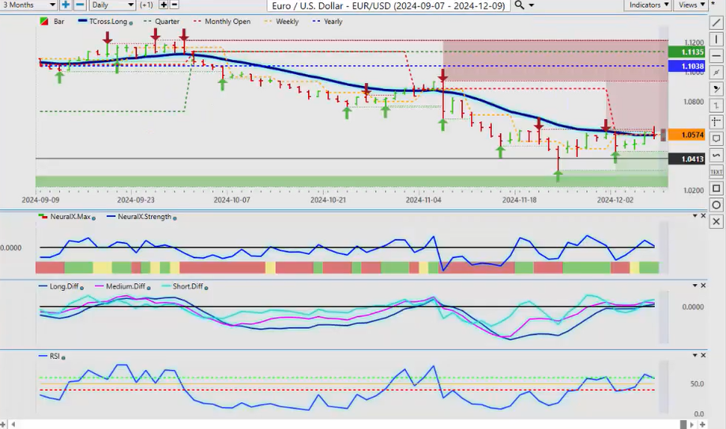This screenshot has height=429, width=726.
Task: Choose the crosshair cursor tool
Action: click(716, 121)
